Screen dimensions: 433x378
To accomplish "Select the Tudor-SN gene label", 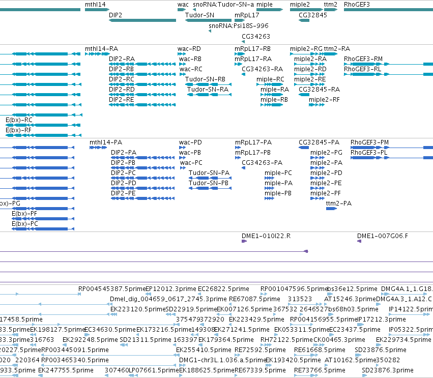I will [199, 15].
